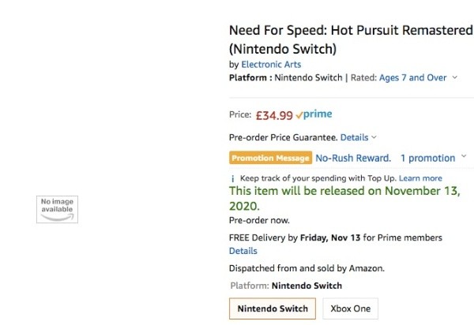Click the Pre-order now text
474x325 pixels.
[259, 220]
